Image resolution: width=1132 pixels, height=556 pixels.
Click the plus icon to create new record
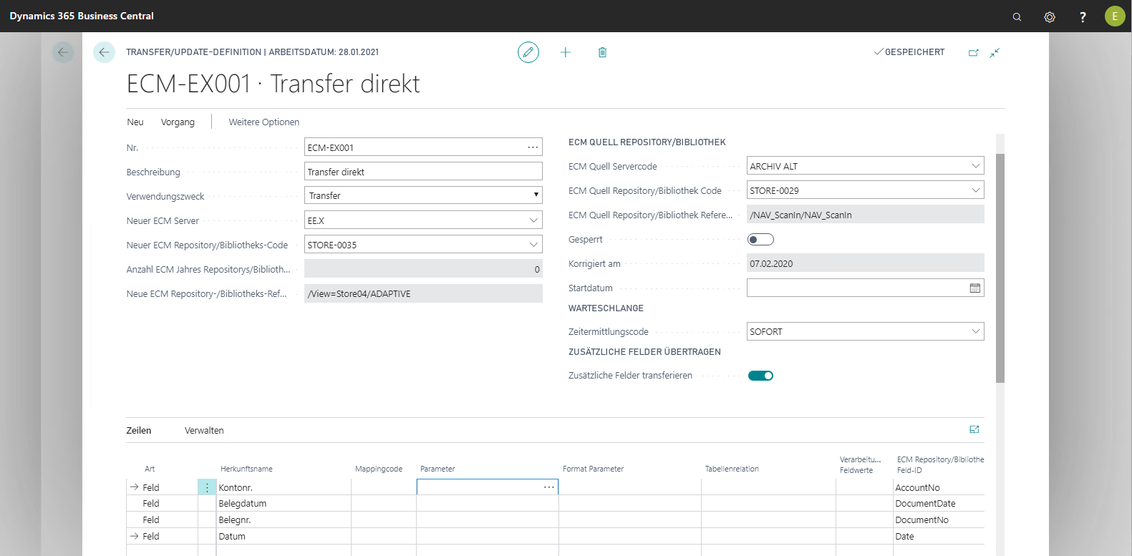(x=566, y=52)
